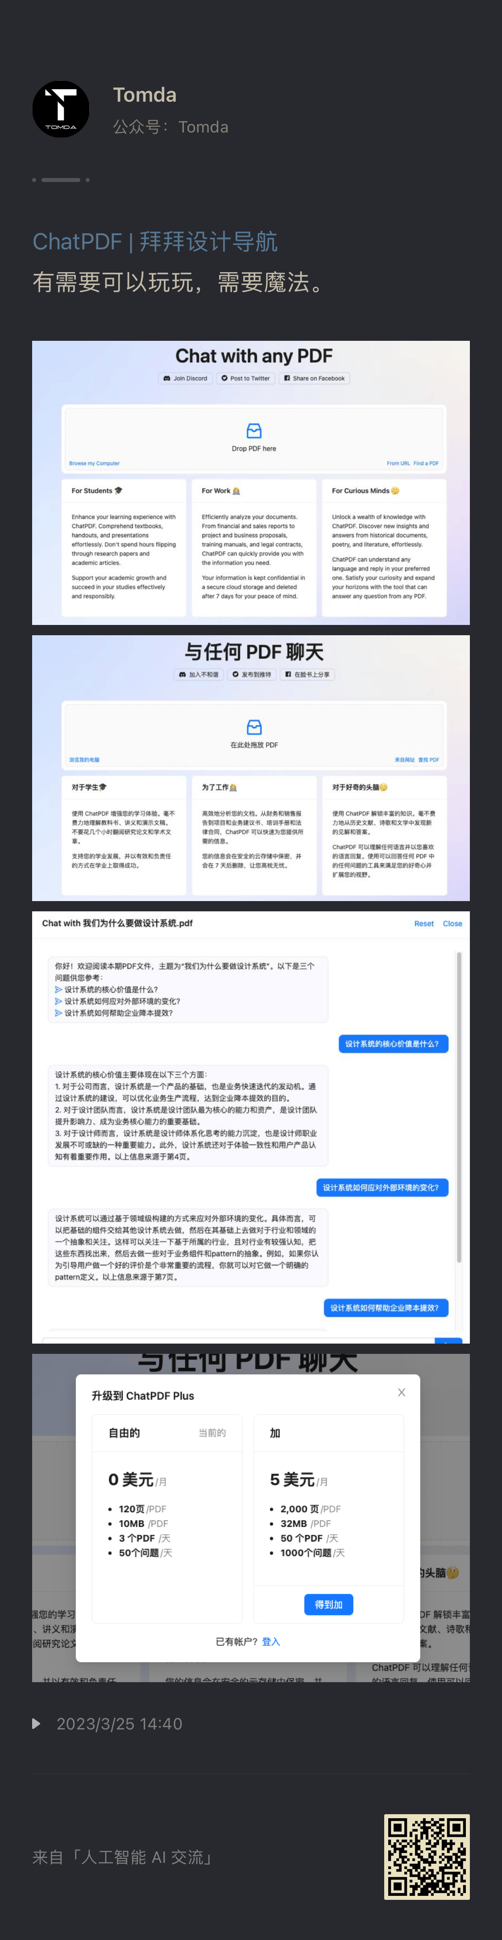Select the For Students card heading
The height and width of the screenshot is (1940, 502).
tap(96, 490)
